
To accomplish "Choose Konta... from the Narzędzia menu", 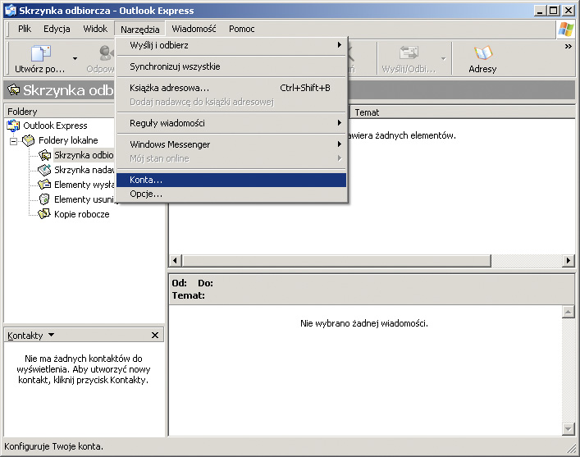I will point(231,180).
